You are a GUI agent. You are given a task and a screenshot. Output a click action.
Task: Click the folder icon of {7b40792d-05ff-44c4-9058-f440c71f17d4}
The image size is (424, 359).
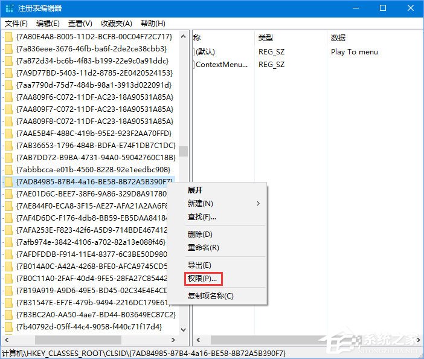pos(8,327)
